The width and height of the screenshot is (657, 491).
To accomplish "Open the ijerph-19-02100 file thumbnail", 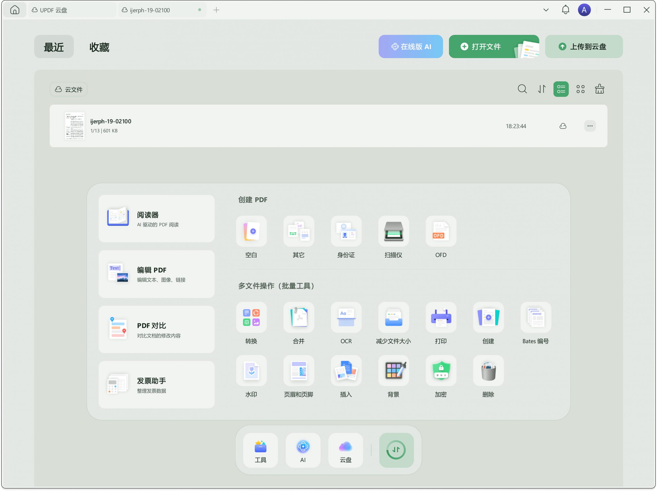I will tap(75, 126).
